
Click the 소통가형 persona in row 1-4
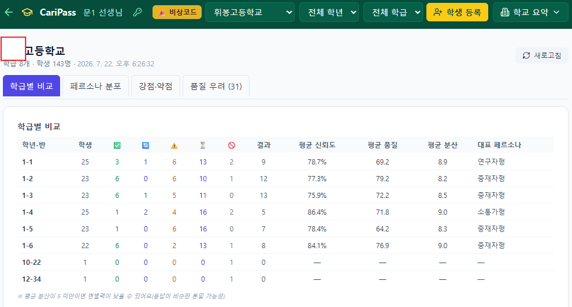coord(491,212)
